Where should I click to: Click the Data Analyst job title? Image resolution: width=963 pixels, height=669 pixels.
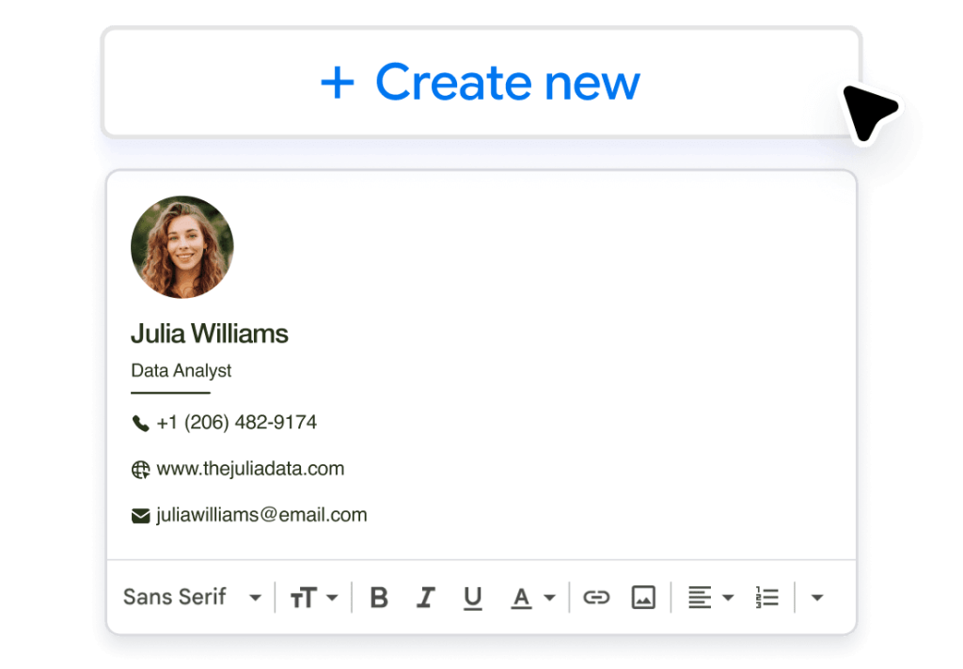pos(181,370)
